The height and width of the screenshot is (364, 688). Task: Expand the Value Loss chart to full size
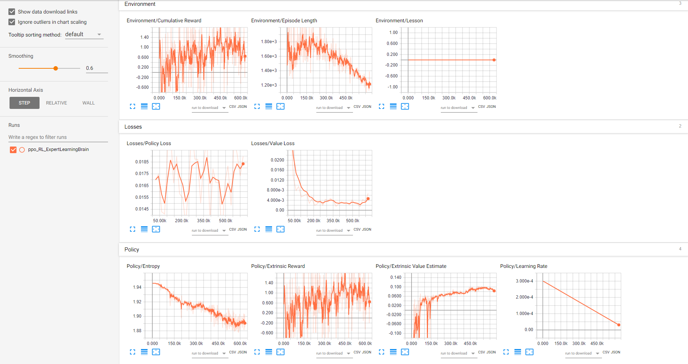257,229
